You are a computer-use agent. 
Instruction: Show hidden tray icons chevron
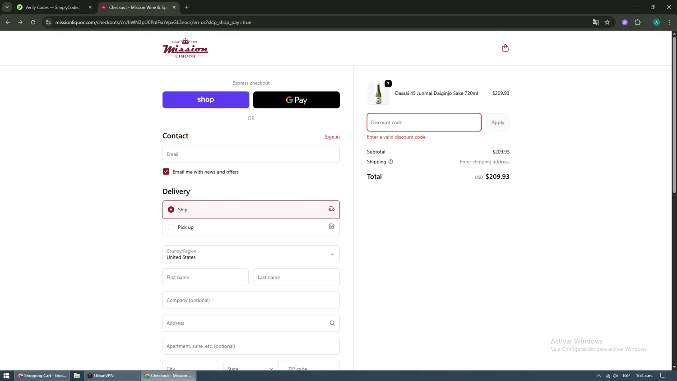[599, 376]
